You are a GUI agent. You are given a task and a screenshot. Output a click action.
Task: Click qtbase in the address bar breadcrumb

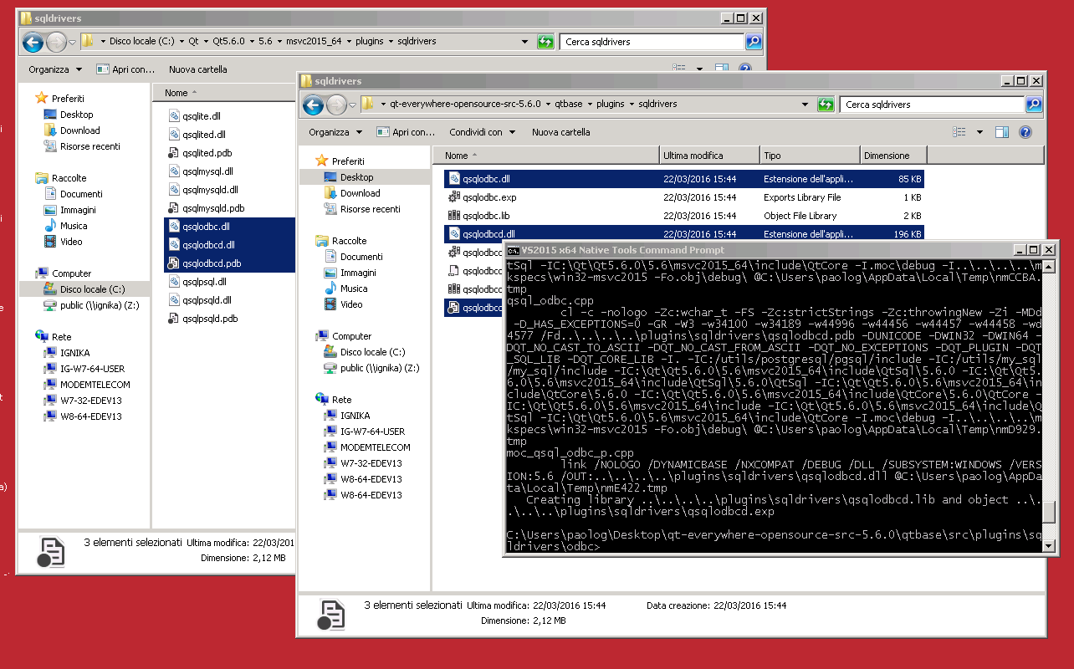[x=569, y=105]
